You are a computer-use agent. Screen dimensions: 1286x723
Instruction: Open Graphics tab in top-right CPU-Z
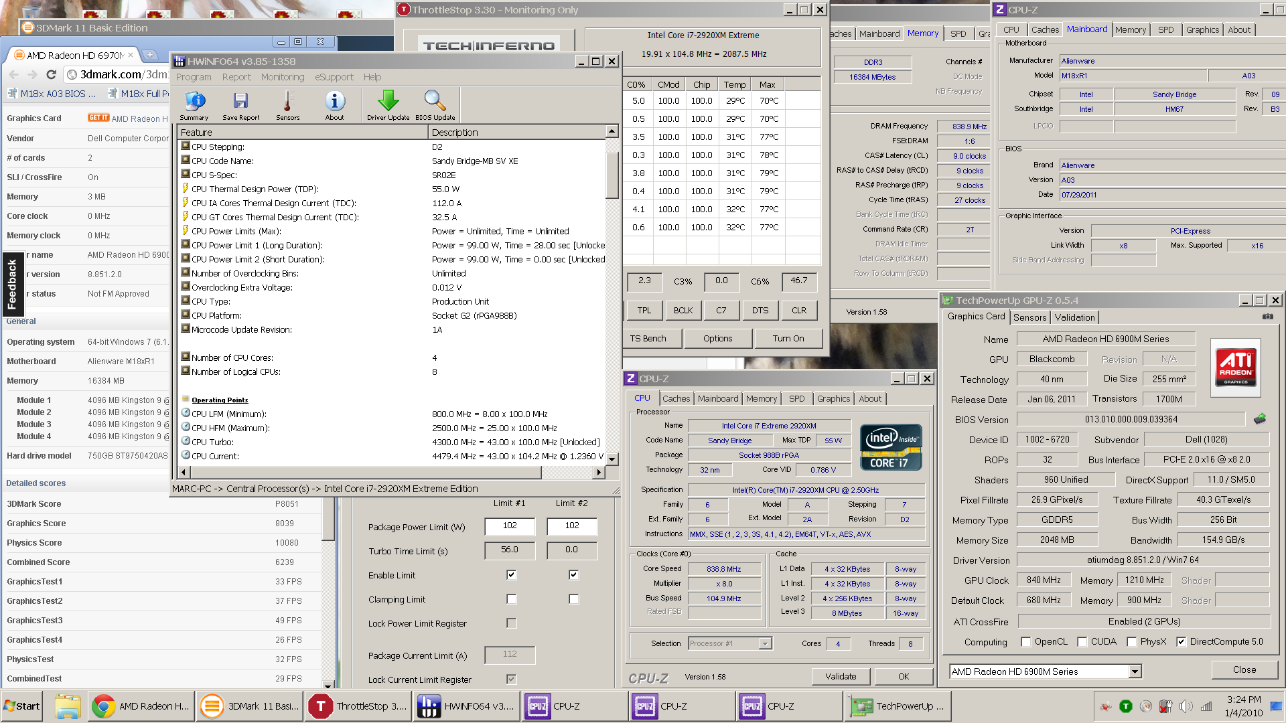tap(1202, 29)
